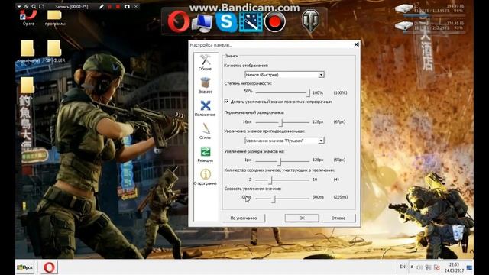The width and height of the screenshot is (489, 275).
Task: Click the taskbar clock showing 22:53
Action: [454, 267]
